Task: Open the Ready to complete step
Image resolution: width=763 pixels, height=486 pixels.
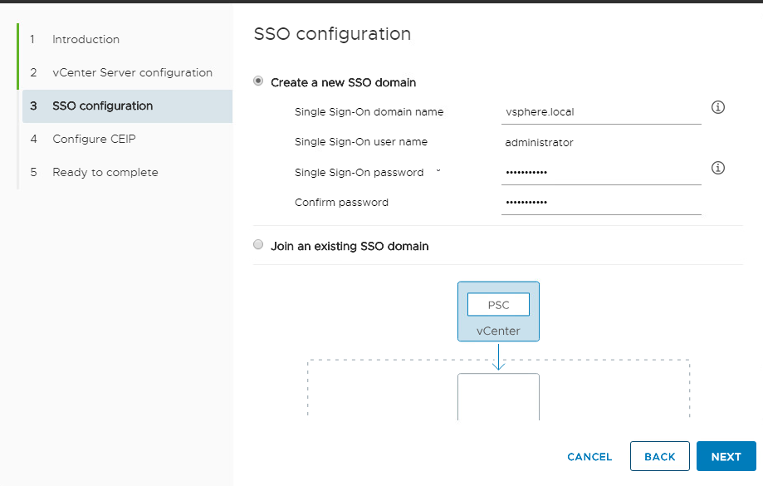Action: click(x=105, y=172)
